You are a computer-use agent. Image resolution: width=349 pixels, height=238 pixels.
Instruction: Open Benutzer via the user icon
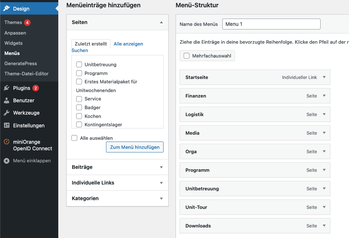click(x=7, y=100)
